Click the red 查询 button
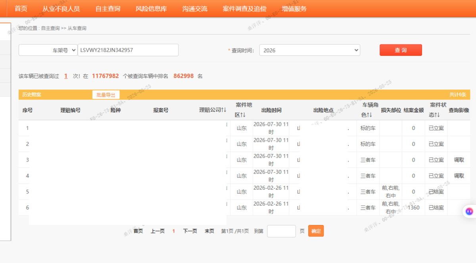Screen dimensions: 476x263 (401, 50)
